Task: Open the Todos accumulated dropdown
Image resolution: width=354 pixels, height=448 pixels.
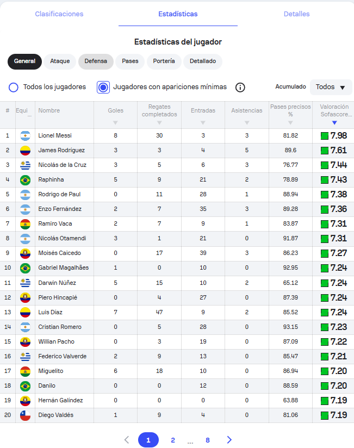Action: click(x=331, y=87)
